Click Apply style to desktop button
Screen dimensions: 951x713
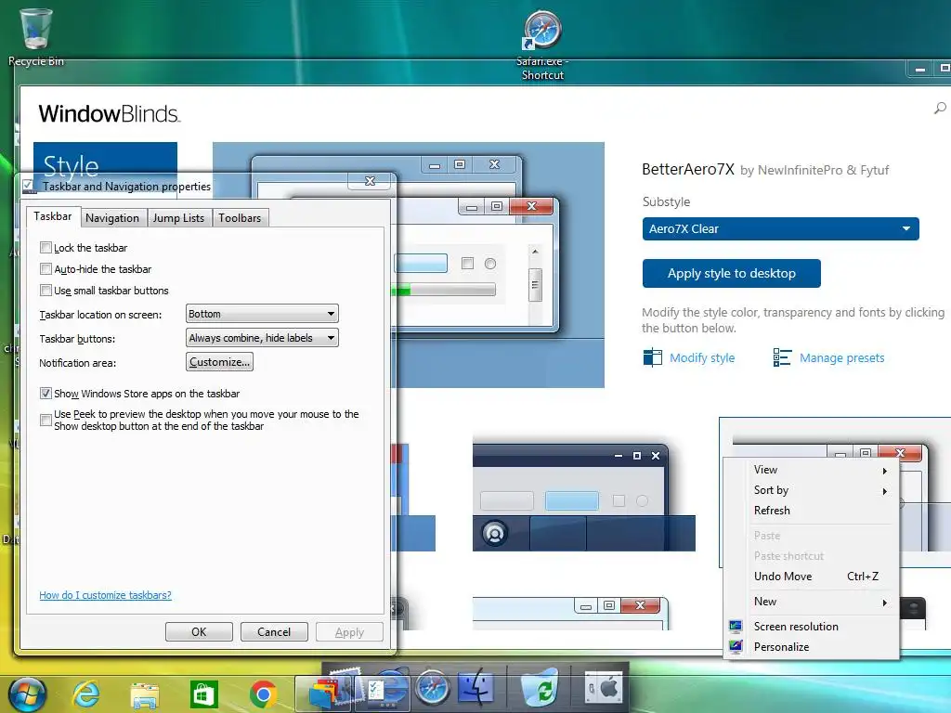click(732, 274)
